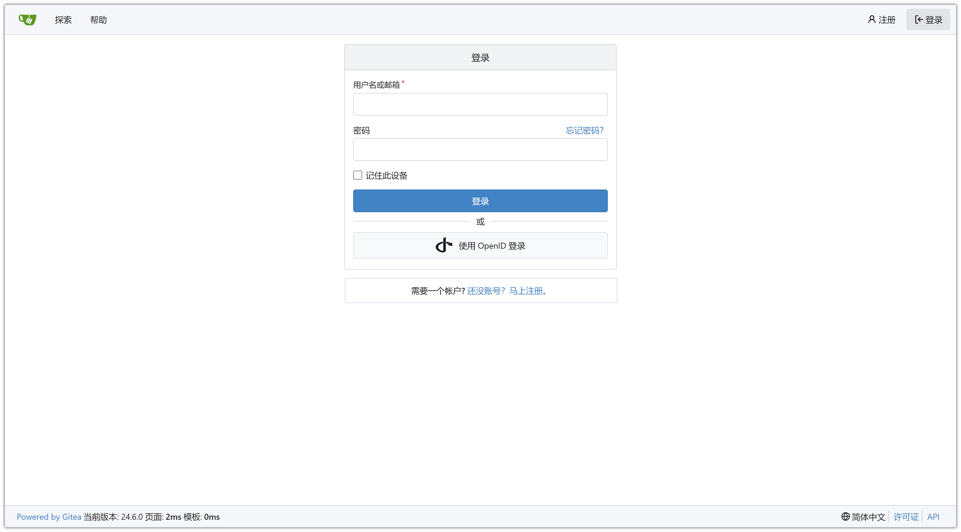
Task: Click the 记住此设备 label text
Action: [x=386, y=175]
